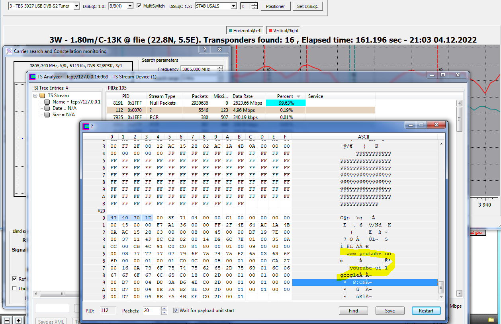The width and height of the screenshot is (501, 324).
Task: Click the Restart button
Action: coord(426,311)
